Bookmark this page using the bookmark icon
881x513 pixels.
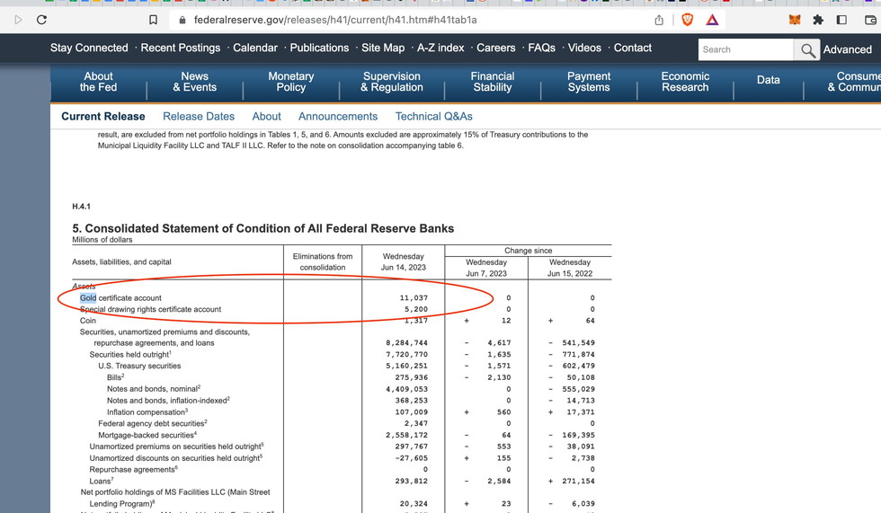coord(153,20)
